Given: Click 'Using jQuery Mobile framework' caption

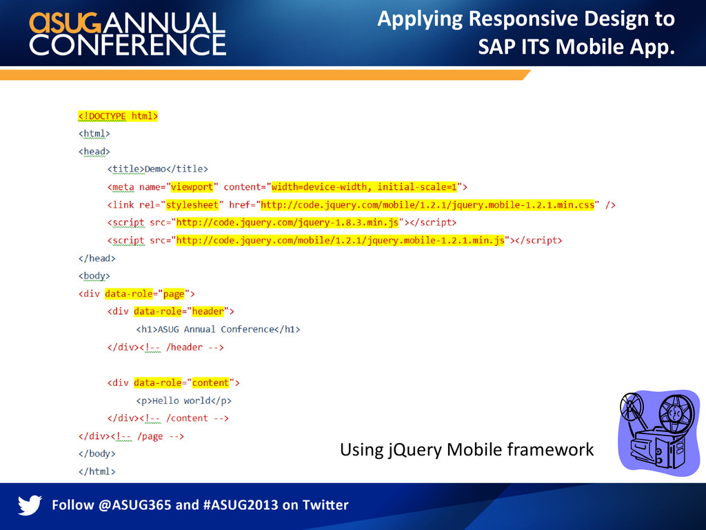Looking at the screenshot, I should tap(467, 449).
